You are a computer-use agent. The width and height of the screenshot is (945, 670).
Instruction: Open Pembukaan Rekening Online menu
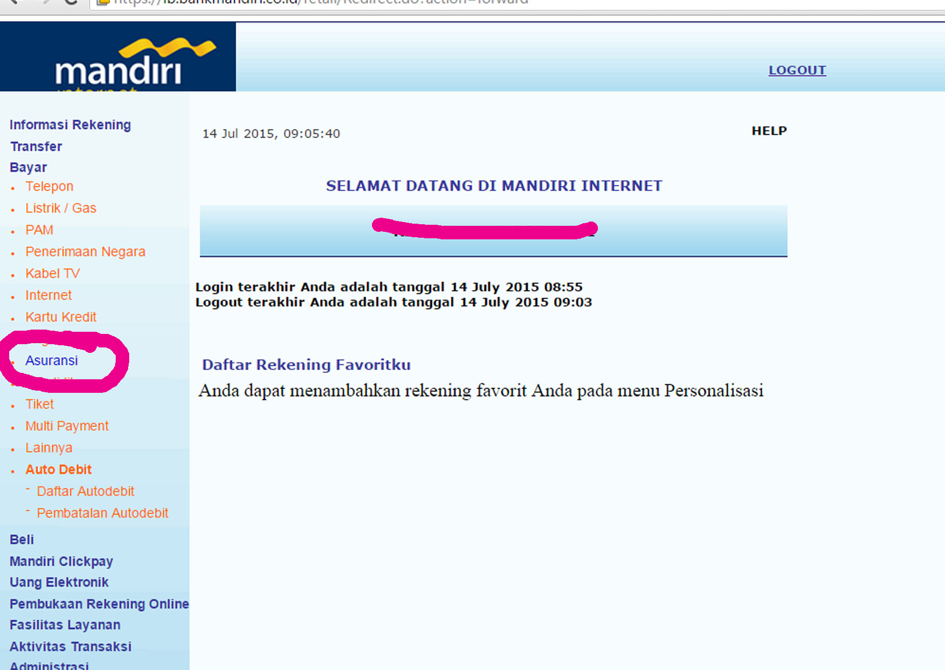[x=99, y=604]
